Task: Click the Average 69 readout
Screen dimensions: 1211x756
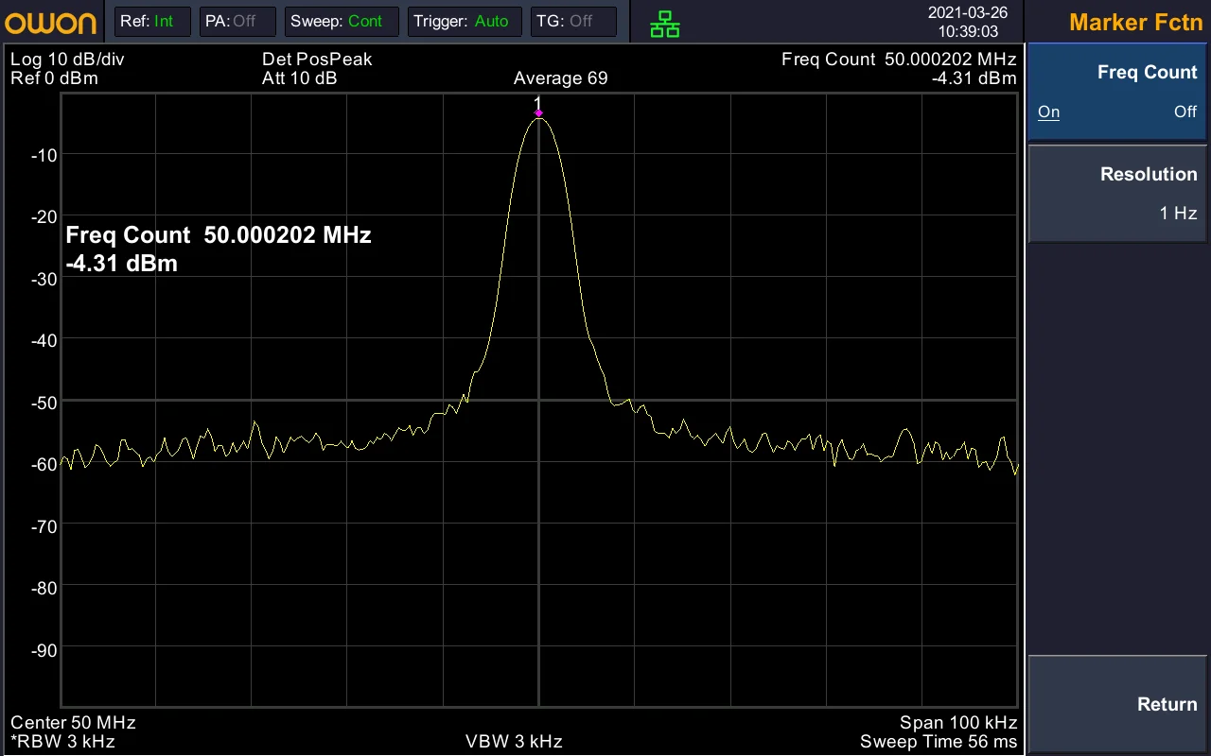Action: (x=560, y=78)
